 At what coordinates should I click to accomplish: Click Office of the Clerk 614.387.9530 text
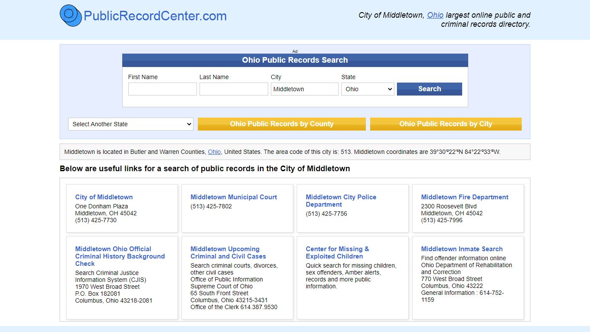(x=234, y=307)
